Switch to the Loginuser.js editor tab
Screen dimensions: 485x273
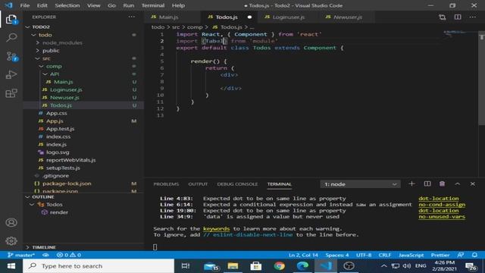coord(288,17)
